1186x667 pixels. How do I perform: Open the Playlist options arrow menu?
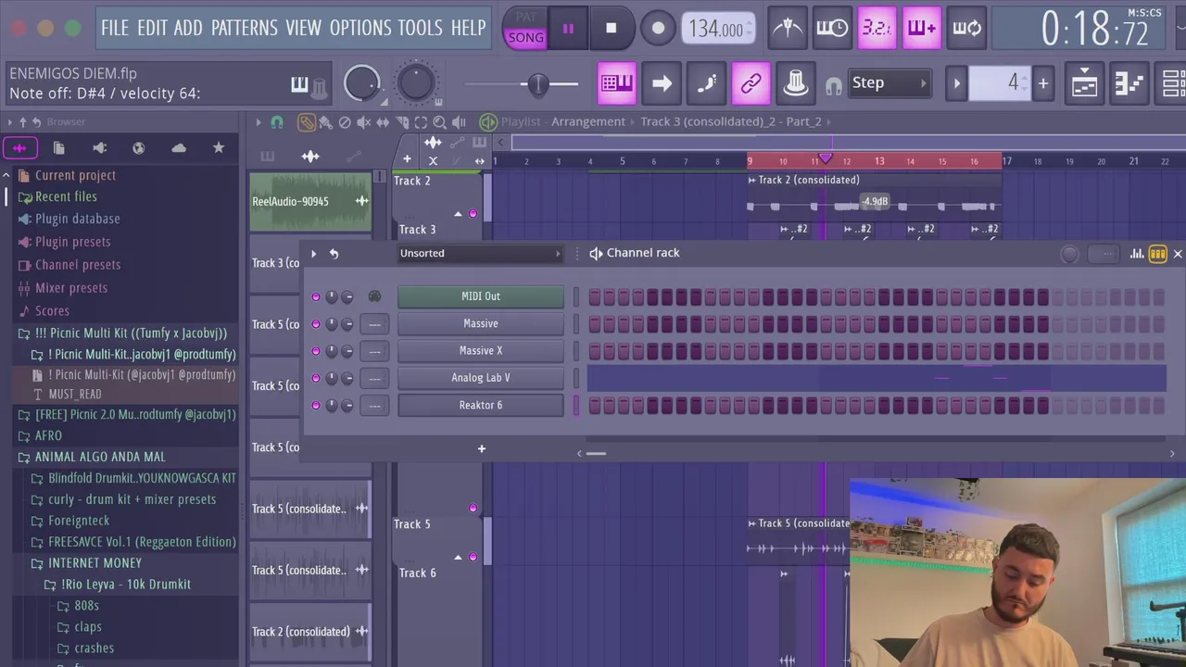[259, 121]
